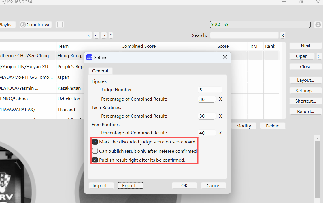Image resolution: width=323 pixels, height=203 pixels.
Task: Enable publish only after Referee confirmed
Action: [95, 151]
